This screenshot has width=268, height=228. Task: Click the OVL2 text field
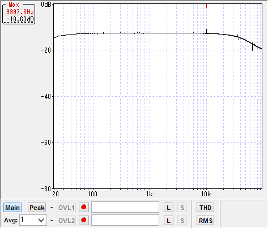(125, 220)
